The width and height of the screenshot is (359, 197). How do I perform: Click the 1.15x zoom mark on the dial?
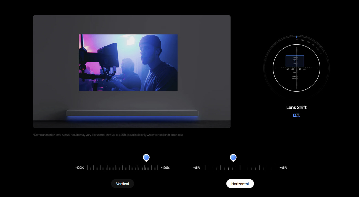pos(308,42)
